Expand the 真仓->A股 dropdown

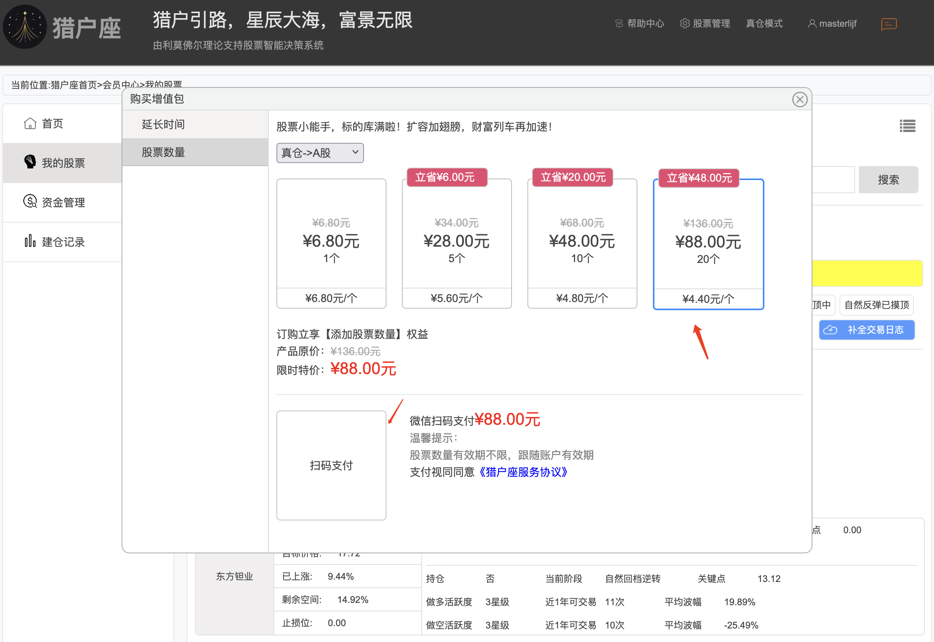[x=320, y=153]
